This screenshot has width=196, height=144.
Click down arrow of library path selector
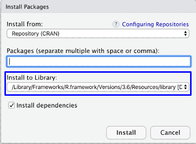186,88
